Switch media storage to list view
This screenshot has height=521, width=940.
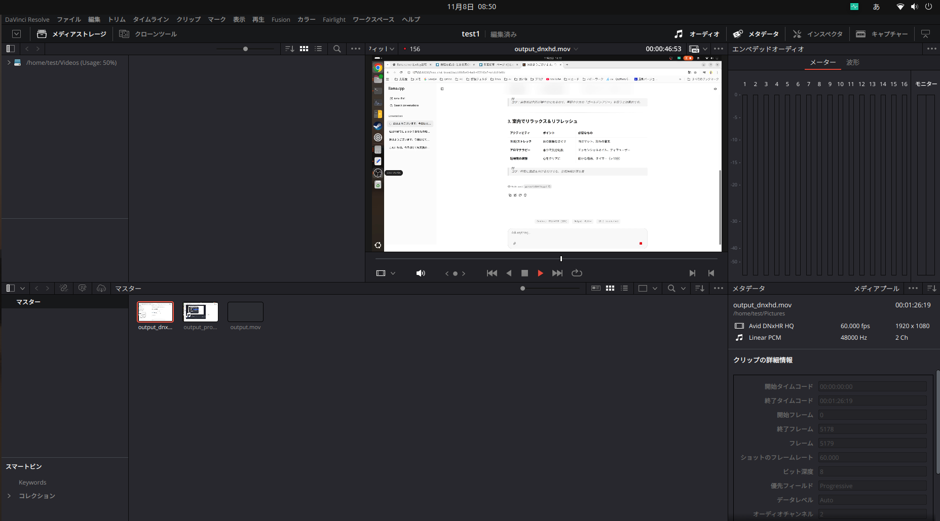pyautogui.click(x=318, y=49)
